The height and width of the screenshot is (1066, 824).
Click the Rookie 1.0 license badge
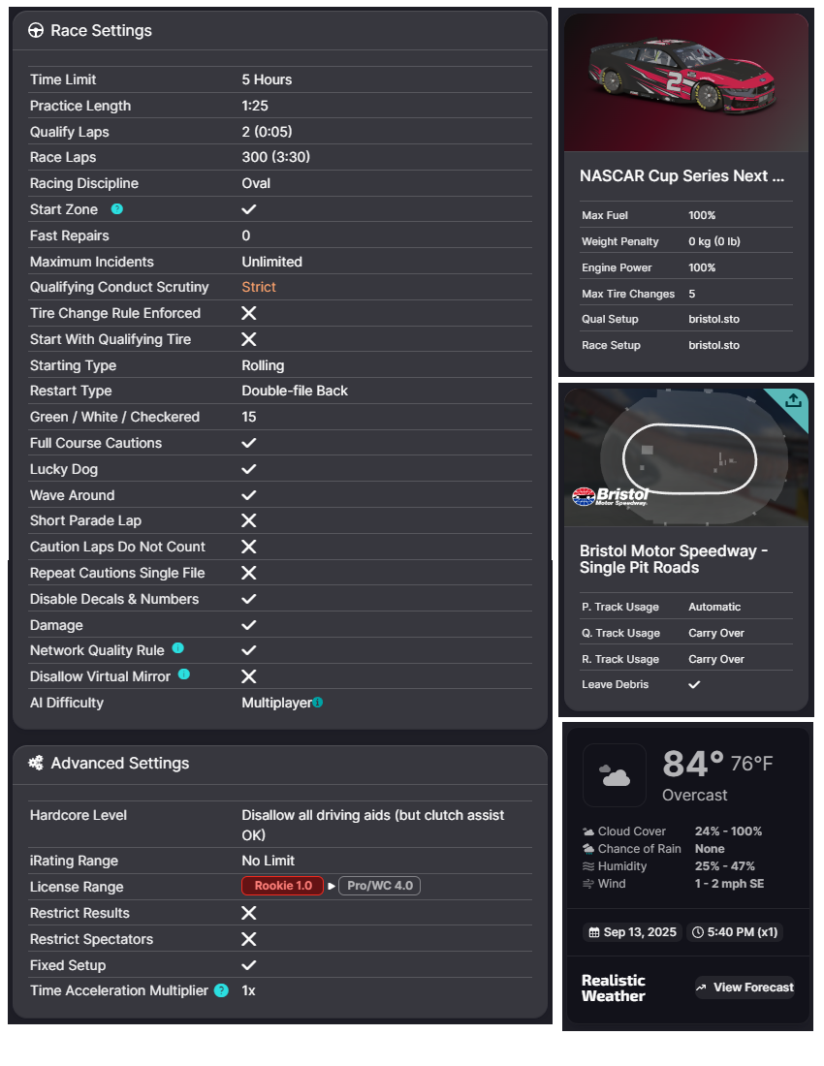click(282, 886)
